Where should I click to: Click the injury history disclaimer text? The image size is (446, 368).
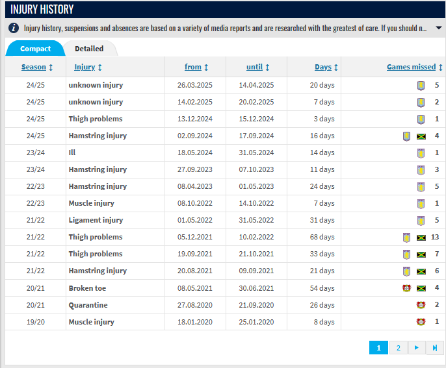[x=225, y=28]
